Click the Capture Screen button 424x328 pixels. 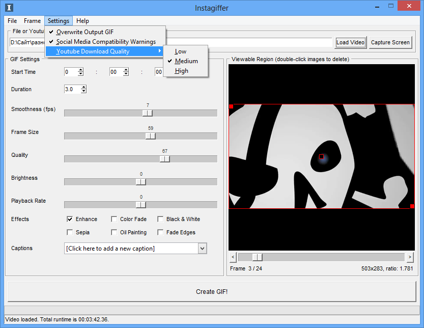tap(390, 42)
